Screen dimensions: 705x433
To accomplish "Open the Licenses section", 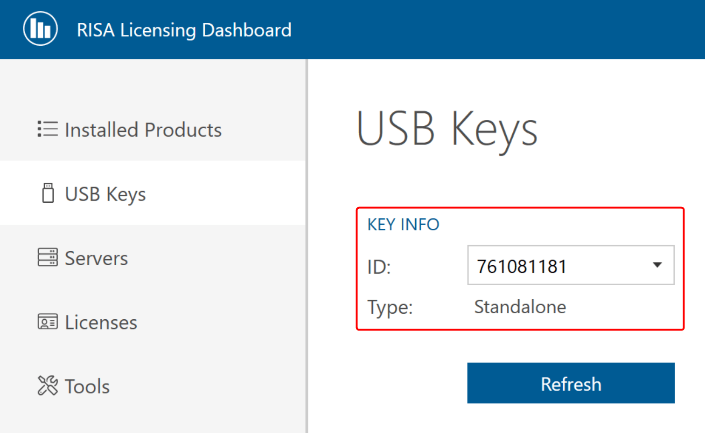I will pyautogui.click(x=101, y=323).
